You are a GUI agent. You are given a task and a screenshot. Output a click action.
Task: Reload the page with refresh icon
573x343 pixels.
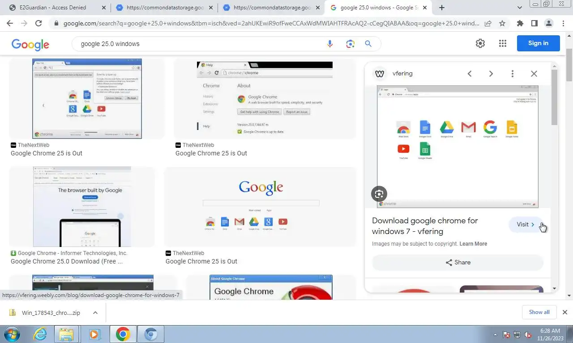pyautogui.click(x=38, y=24)
